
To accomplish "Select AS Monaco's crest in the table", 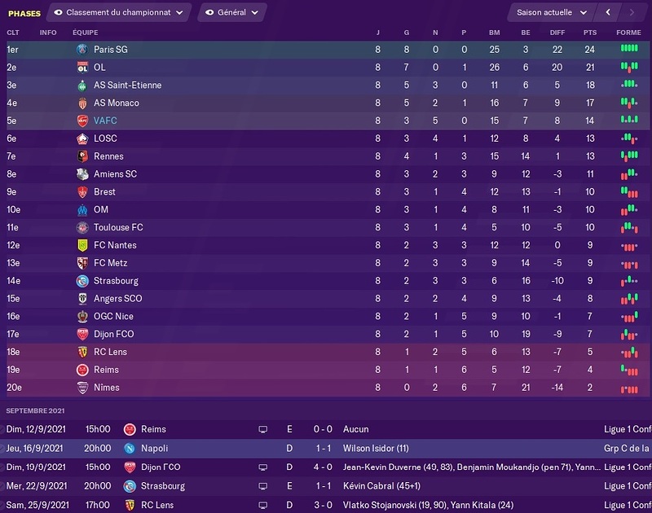I will [81, 101].
